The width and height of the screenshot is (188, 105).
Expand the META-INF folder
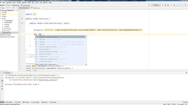tap(3, 22)
